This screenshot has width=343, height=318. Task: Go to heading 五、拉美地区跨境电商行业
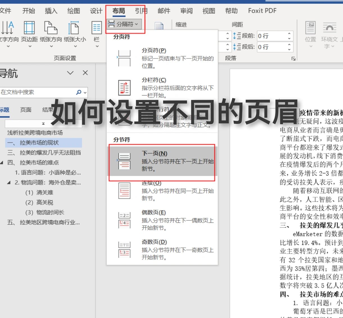[x=44, y=222]
